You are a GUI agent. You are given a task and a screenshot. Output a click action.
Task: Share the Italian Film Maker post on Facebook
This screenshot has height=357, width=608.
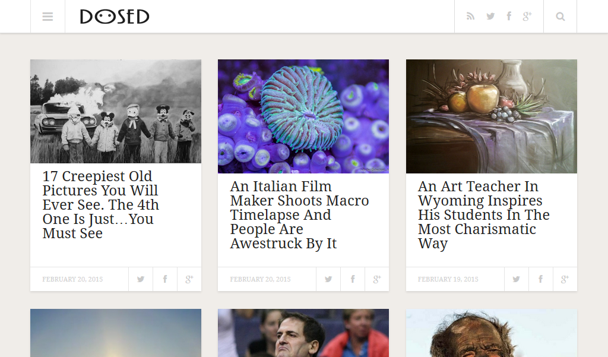click(353, 279)
